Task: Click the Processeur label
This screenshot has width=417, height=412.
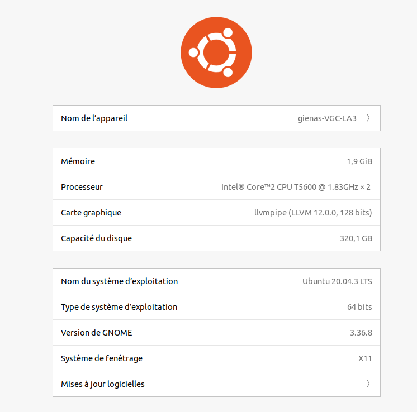Action: click(82, 187)
